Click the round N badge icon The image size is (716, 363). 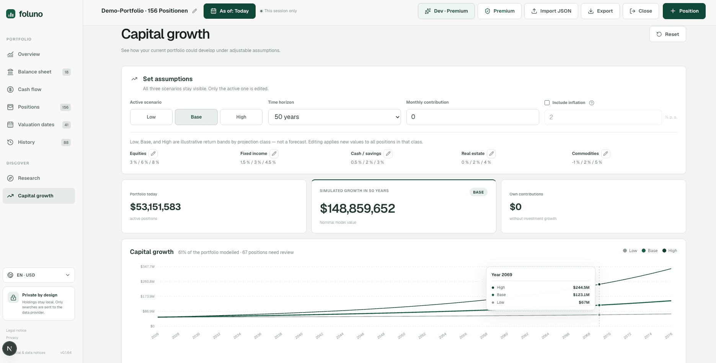(10, 348)
